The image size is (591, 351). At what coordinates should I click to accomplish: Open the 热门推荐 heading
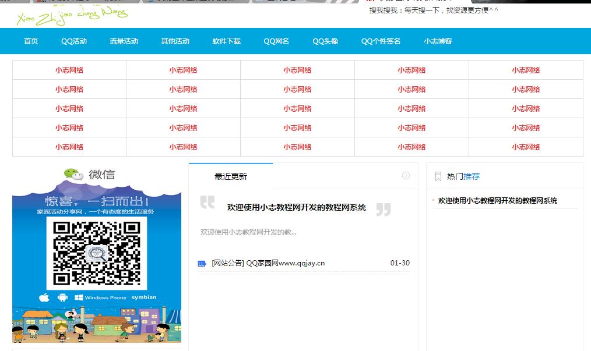tap(463, 176)
